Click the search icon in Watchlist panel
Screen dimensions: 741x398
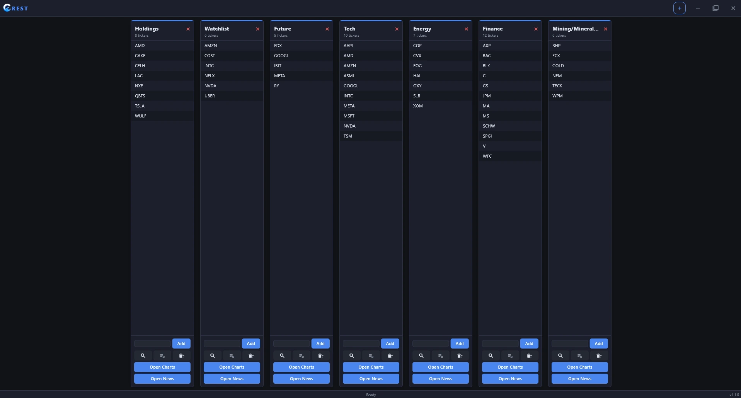(x=213, y=355)
